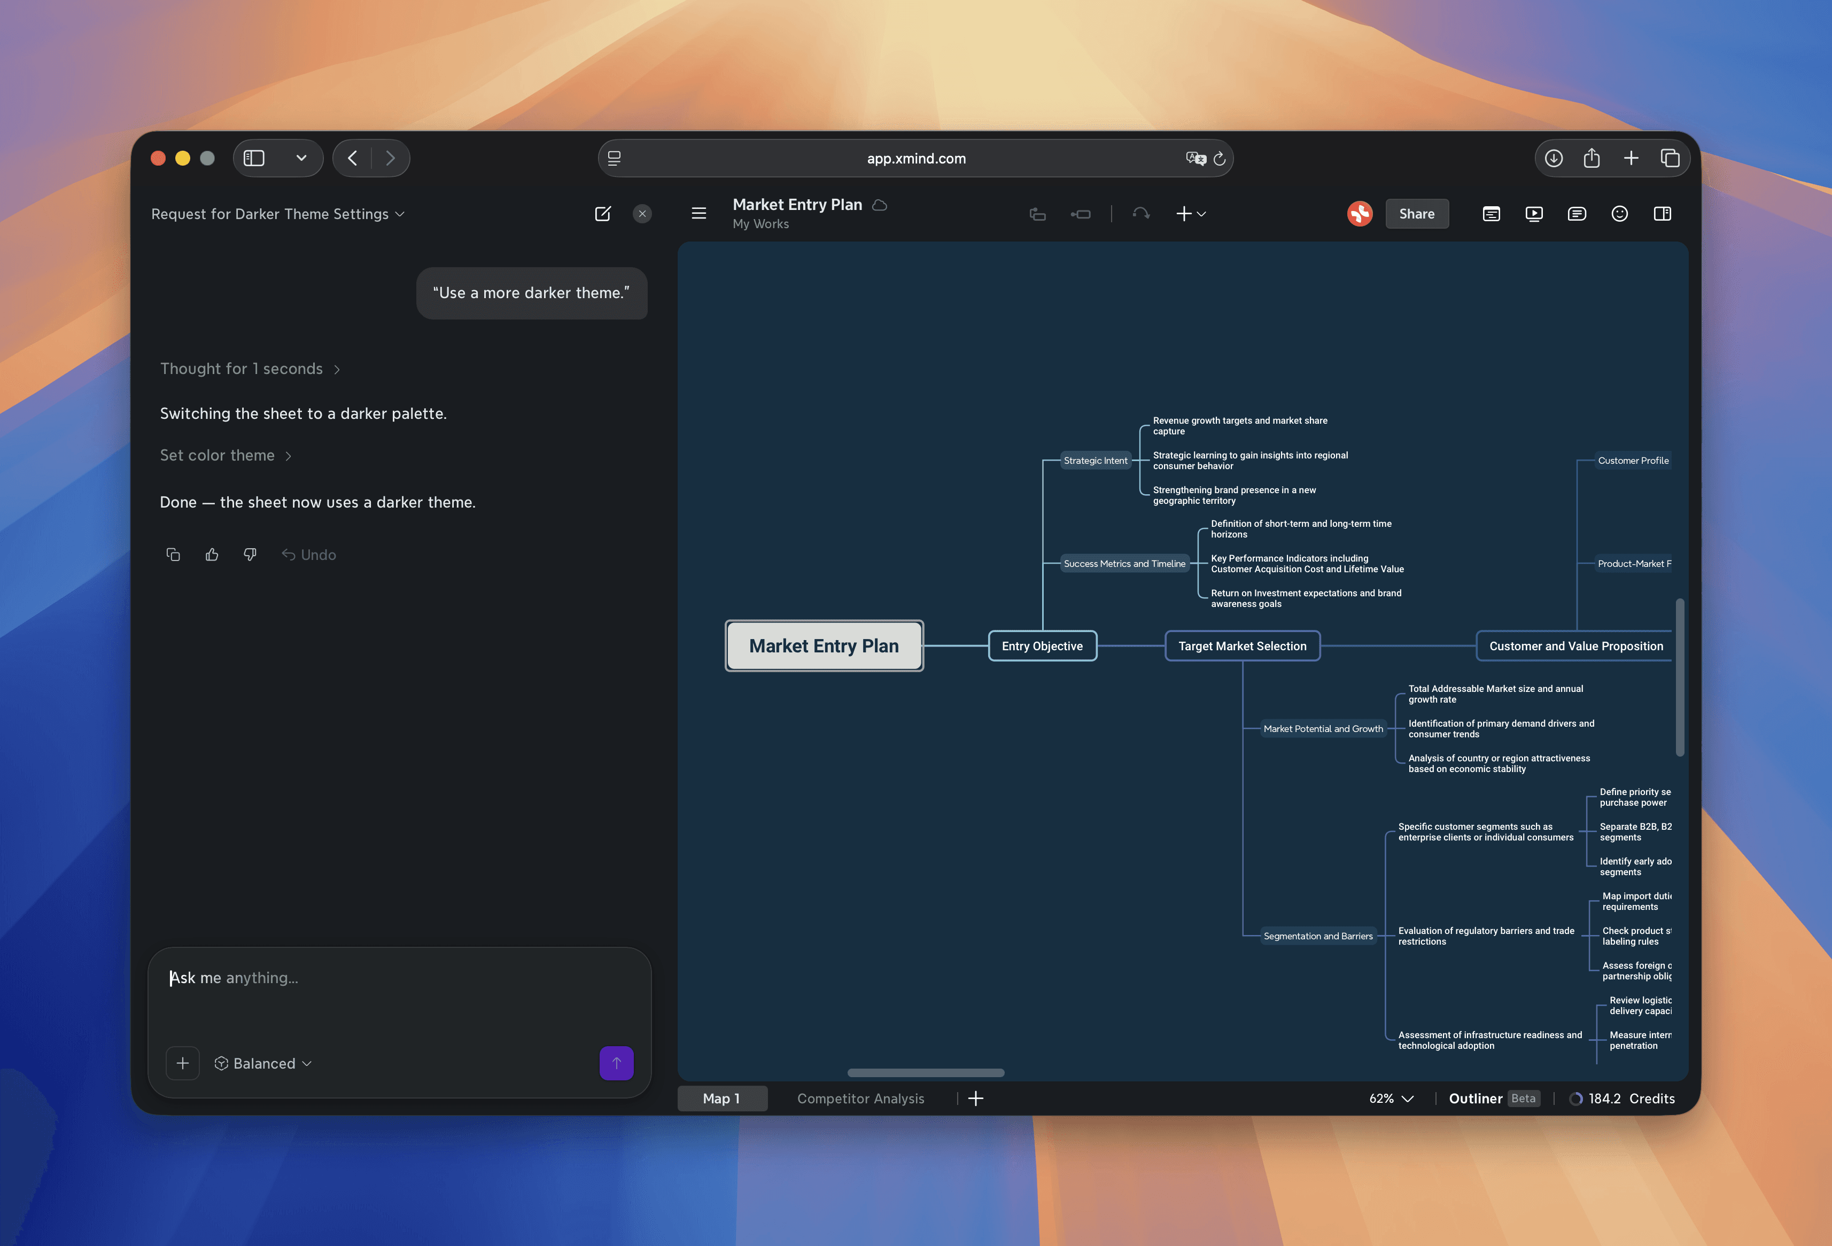Start Pitch presentation mode icon
This screenshot has width=1832, height=1246.
click(x=1534, y=214)
